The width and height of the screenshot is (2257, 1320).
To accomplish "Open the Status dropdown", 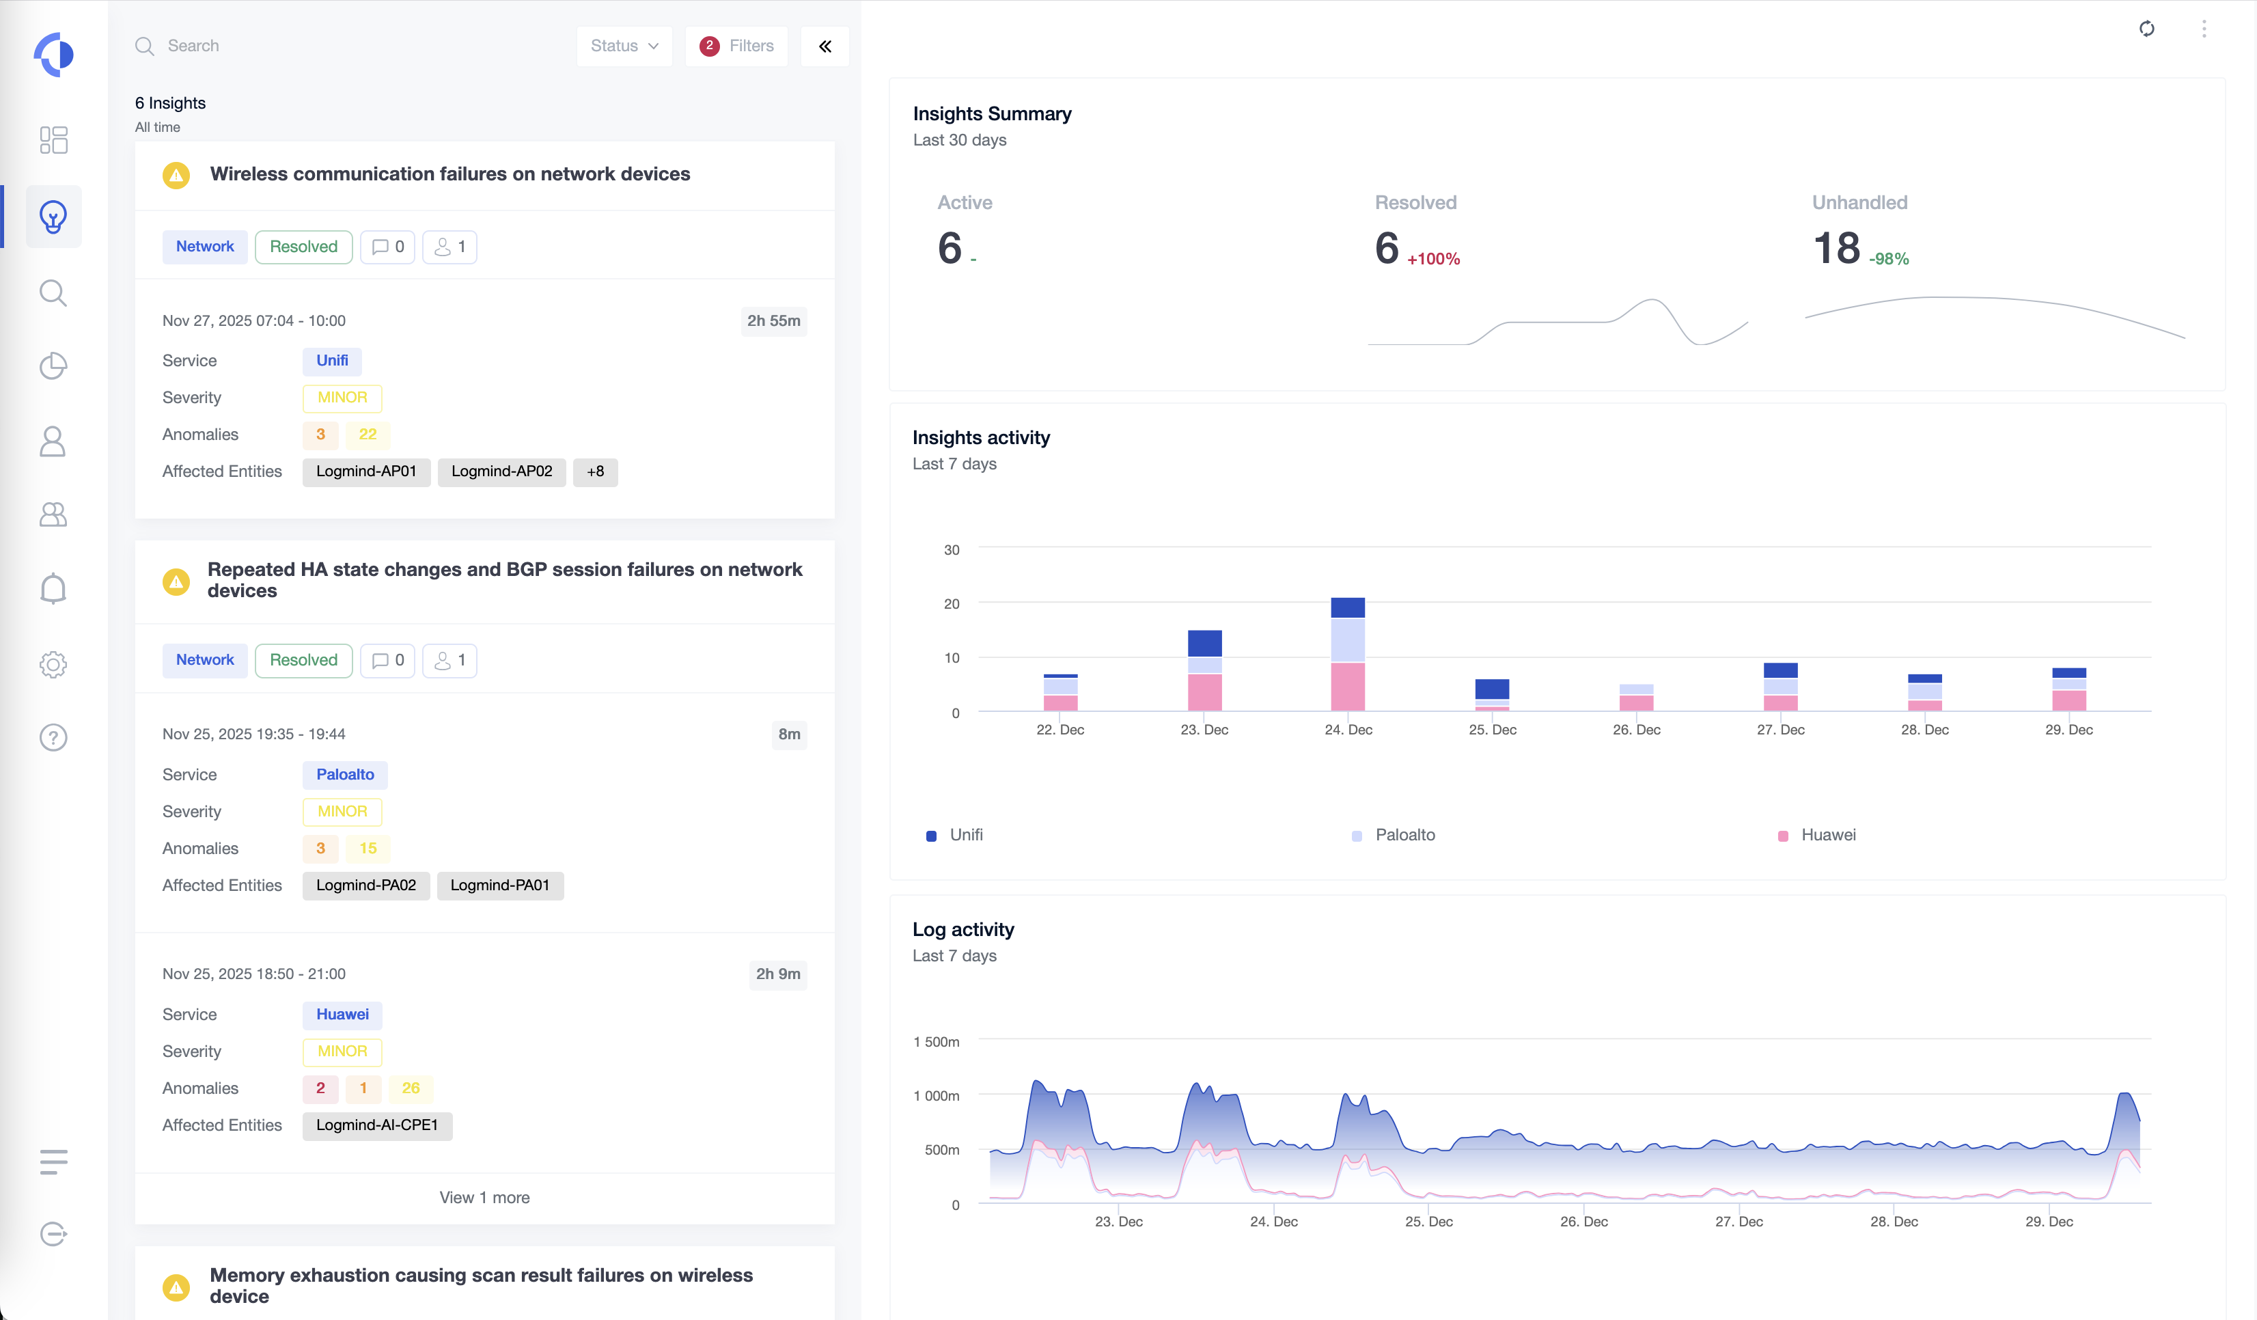I will pyautogui.click(x=624, y=46).
